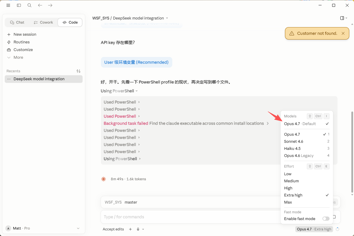Click the WSF_SYS breadcrumb

pos(101,18)
